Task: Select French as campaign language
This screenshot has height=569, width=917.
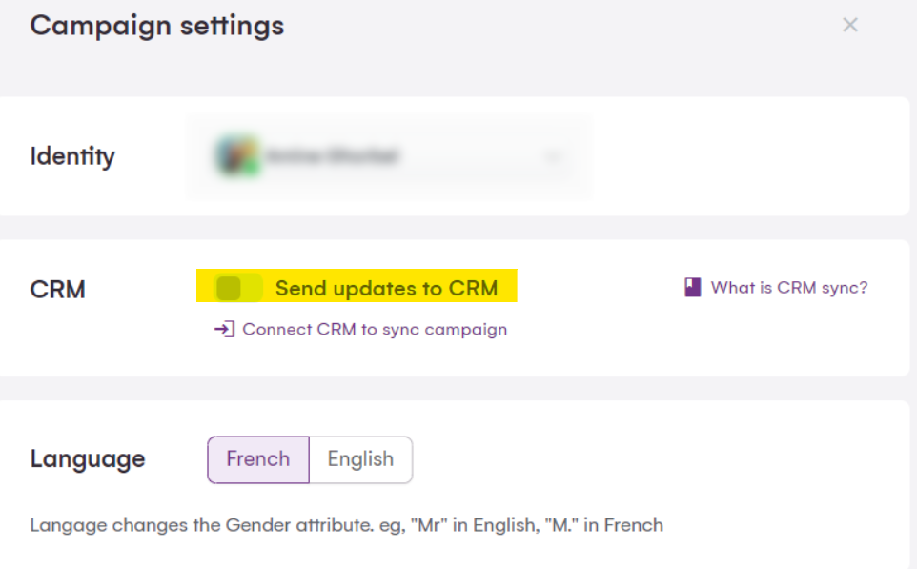Action: click(257, 458)
